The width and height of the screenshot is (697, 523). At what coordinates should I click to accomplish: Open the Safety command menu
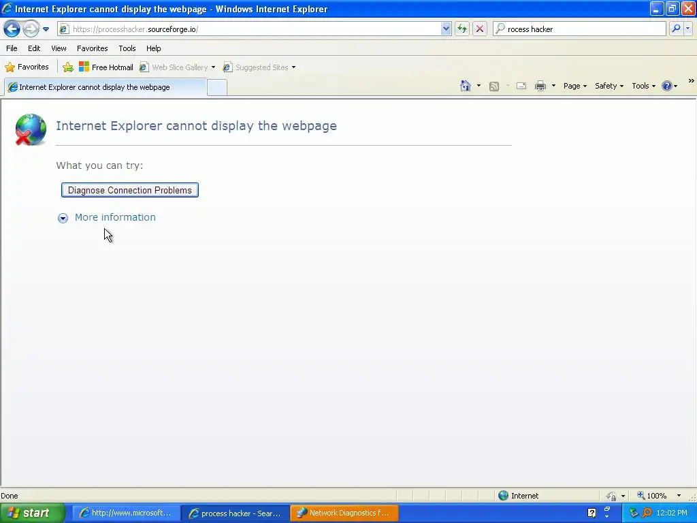click(609, 86)
